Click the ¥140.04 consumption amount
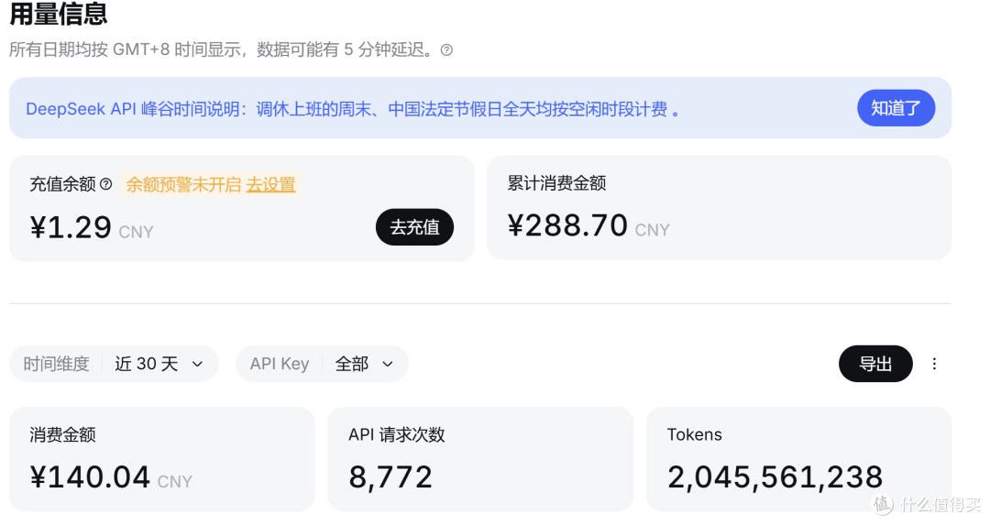The height and width of the screenshot is (525, 990). pyautogui.click(x=90, y=477)
